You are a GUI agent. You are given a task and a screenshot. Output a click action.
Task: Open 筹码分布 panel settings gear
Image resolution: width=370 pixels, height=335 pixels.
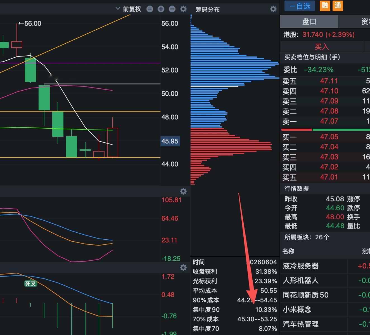tap(273, 9)
